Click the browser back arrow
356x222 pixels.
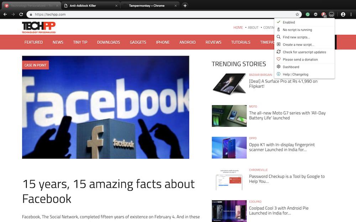point(5,14)
